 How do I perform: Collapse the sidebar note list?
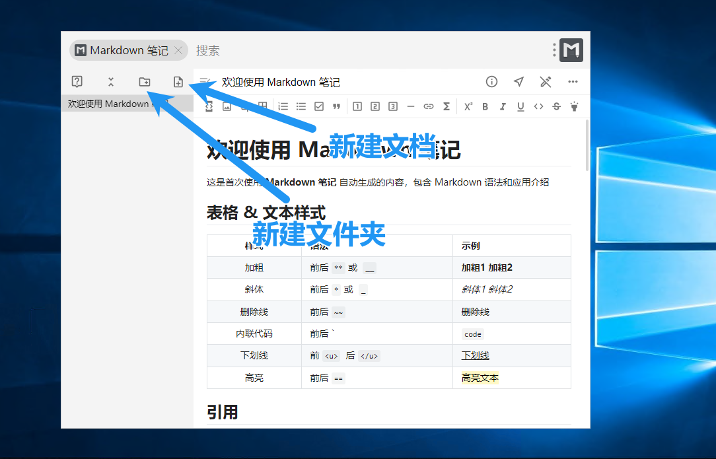(x=111, y=82)
